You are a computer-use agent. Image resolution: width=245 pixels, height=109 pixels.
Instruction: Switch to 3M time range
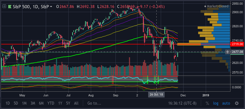(x=33, y=103)
